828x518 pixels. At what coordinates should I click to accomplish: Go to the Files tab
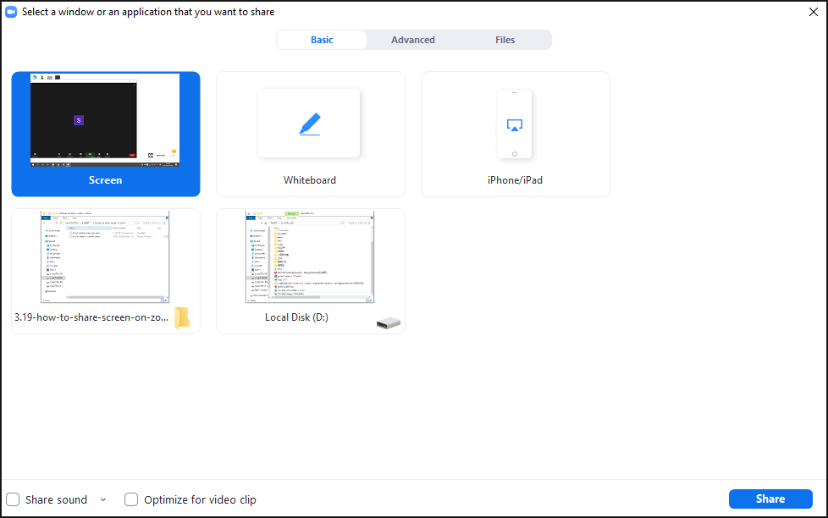point(505,40)
